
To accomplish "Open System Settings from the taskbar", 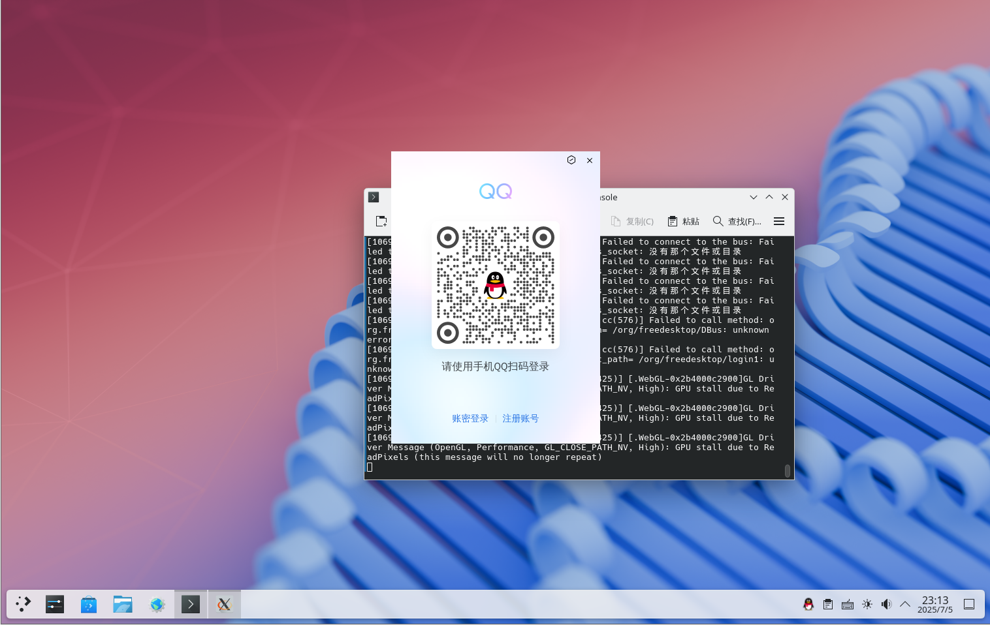I will point(55,604).
